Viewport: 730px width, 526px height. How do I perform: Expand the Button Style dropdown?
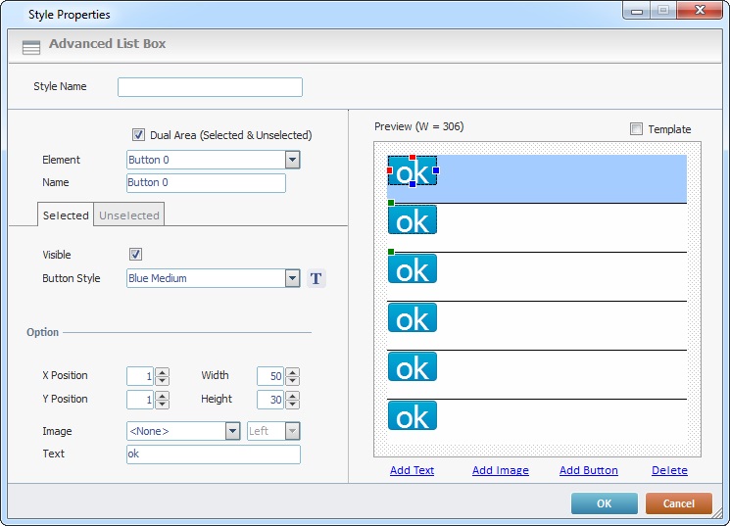tap(292, 279)
